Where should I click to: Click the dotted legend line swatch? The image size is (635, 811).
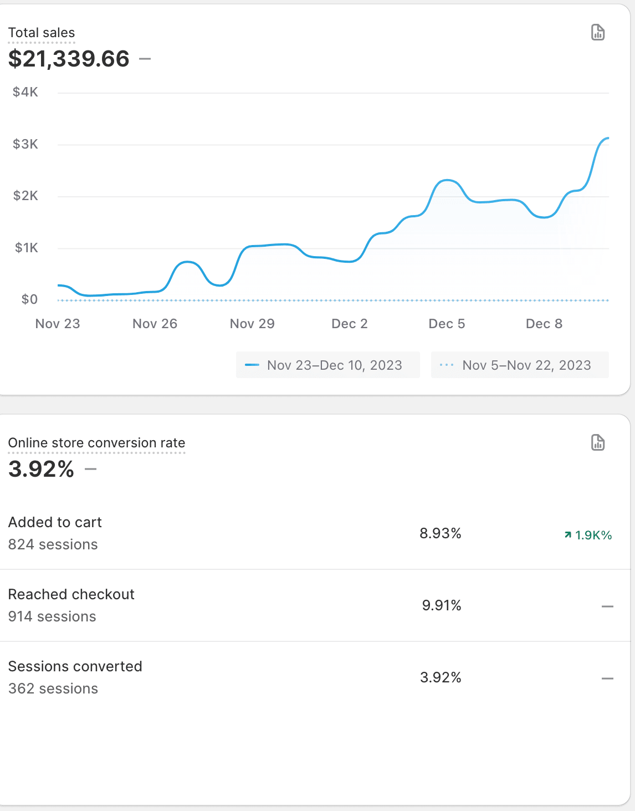click(x=446, y=365)
